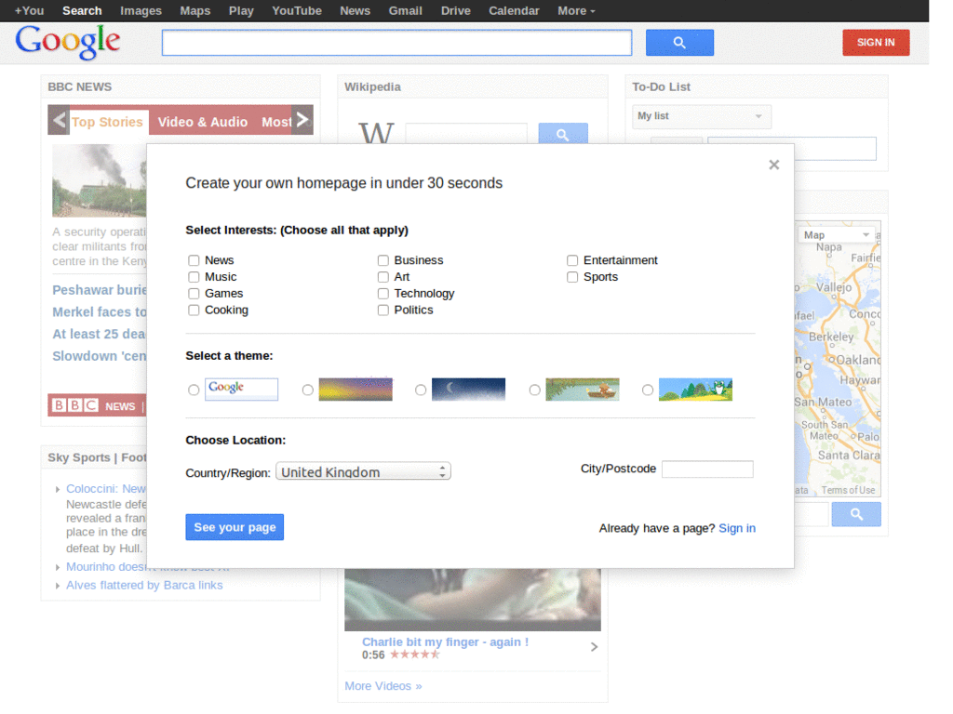Expand the Alves story triangle
The height and width of the screenshot is (714, 953).
click(x=57, y=586)
